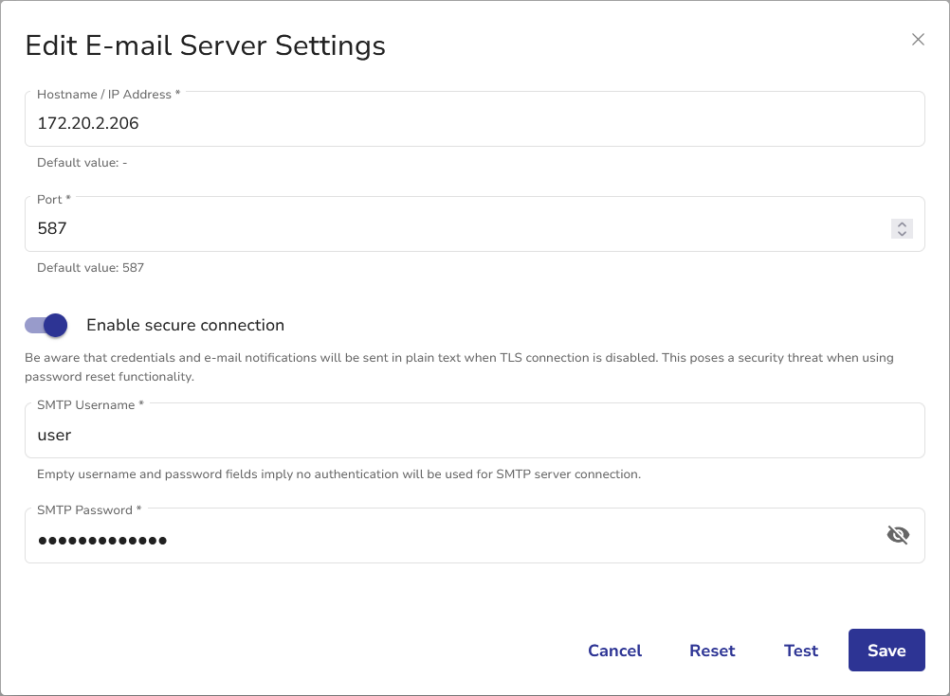Click the empty username authentication hint text
This screenshot has width=950, height=696.
click(x=338, y=474)
